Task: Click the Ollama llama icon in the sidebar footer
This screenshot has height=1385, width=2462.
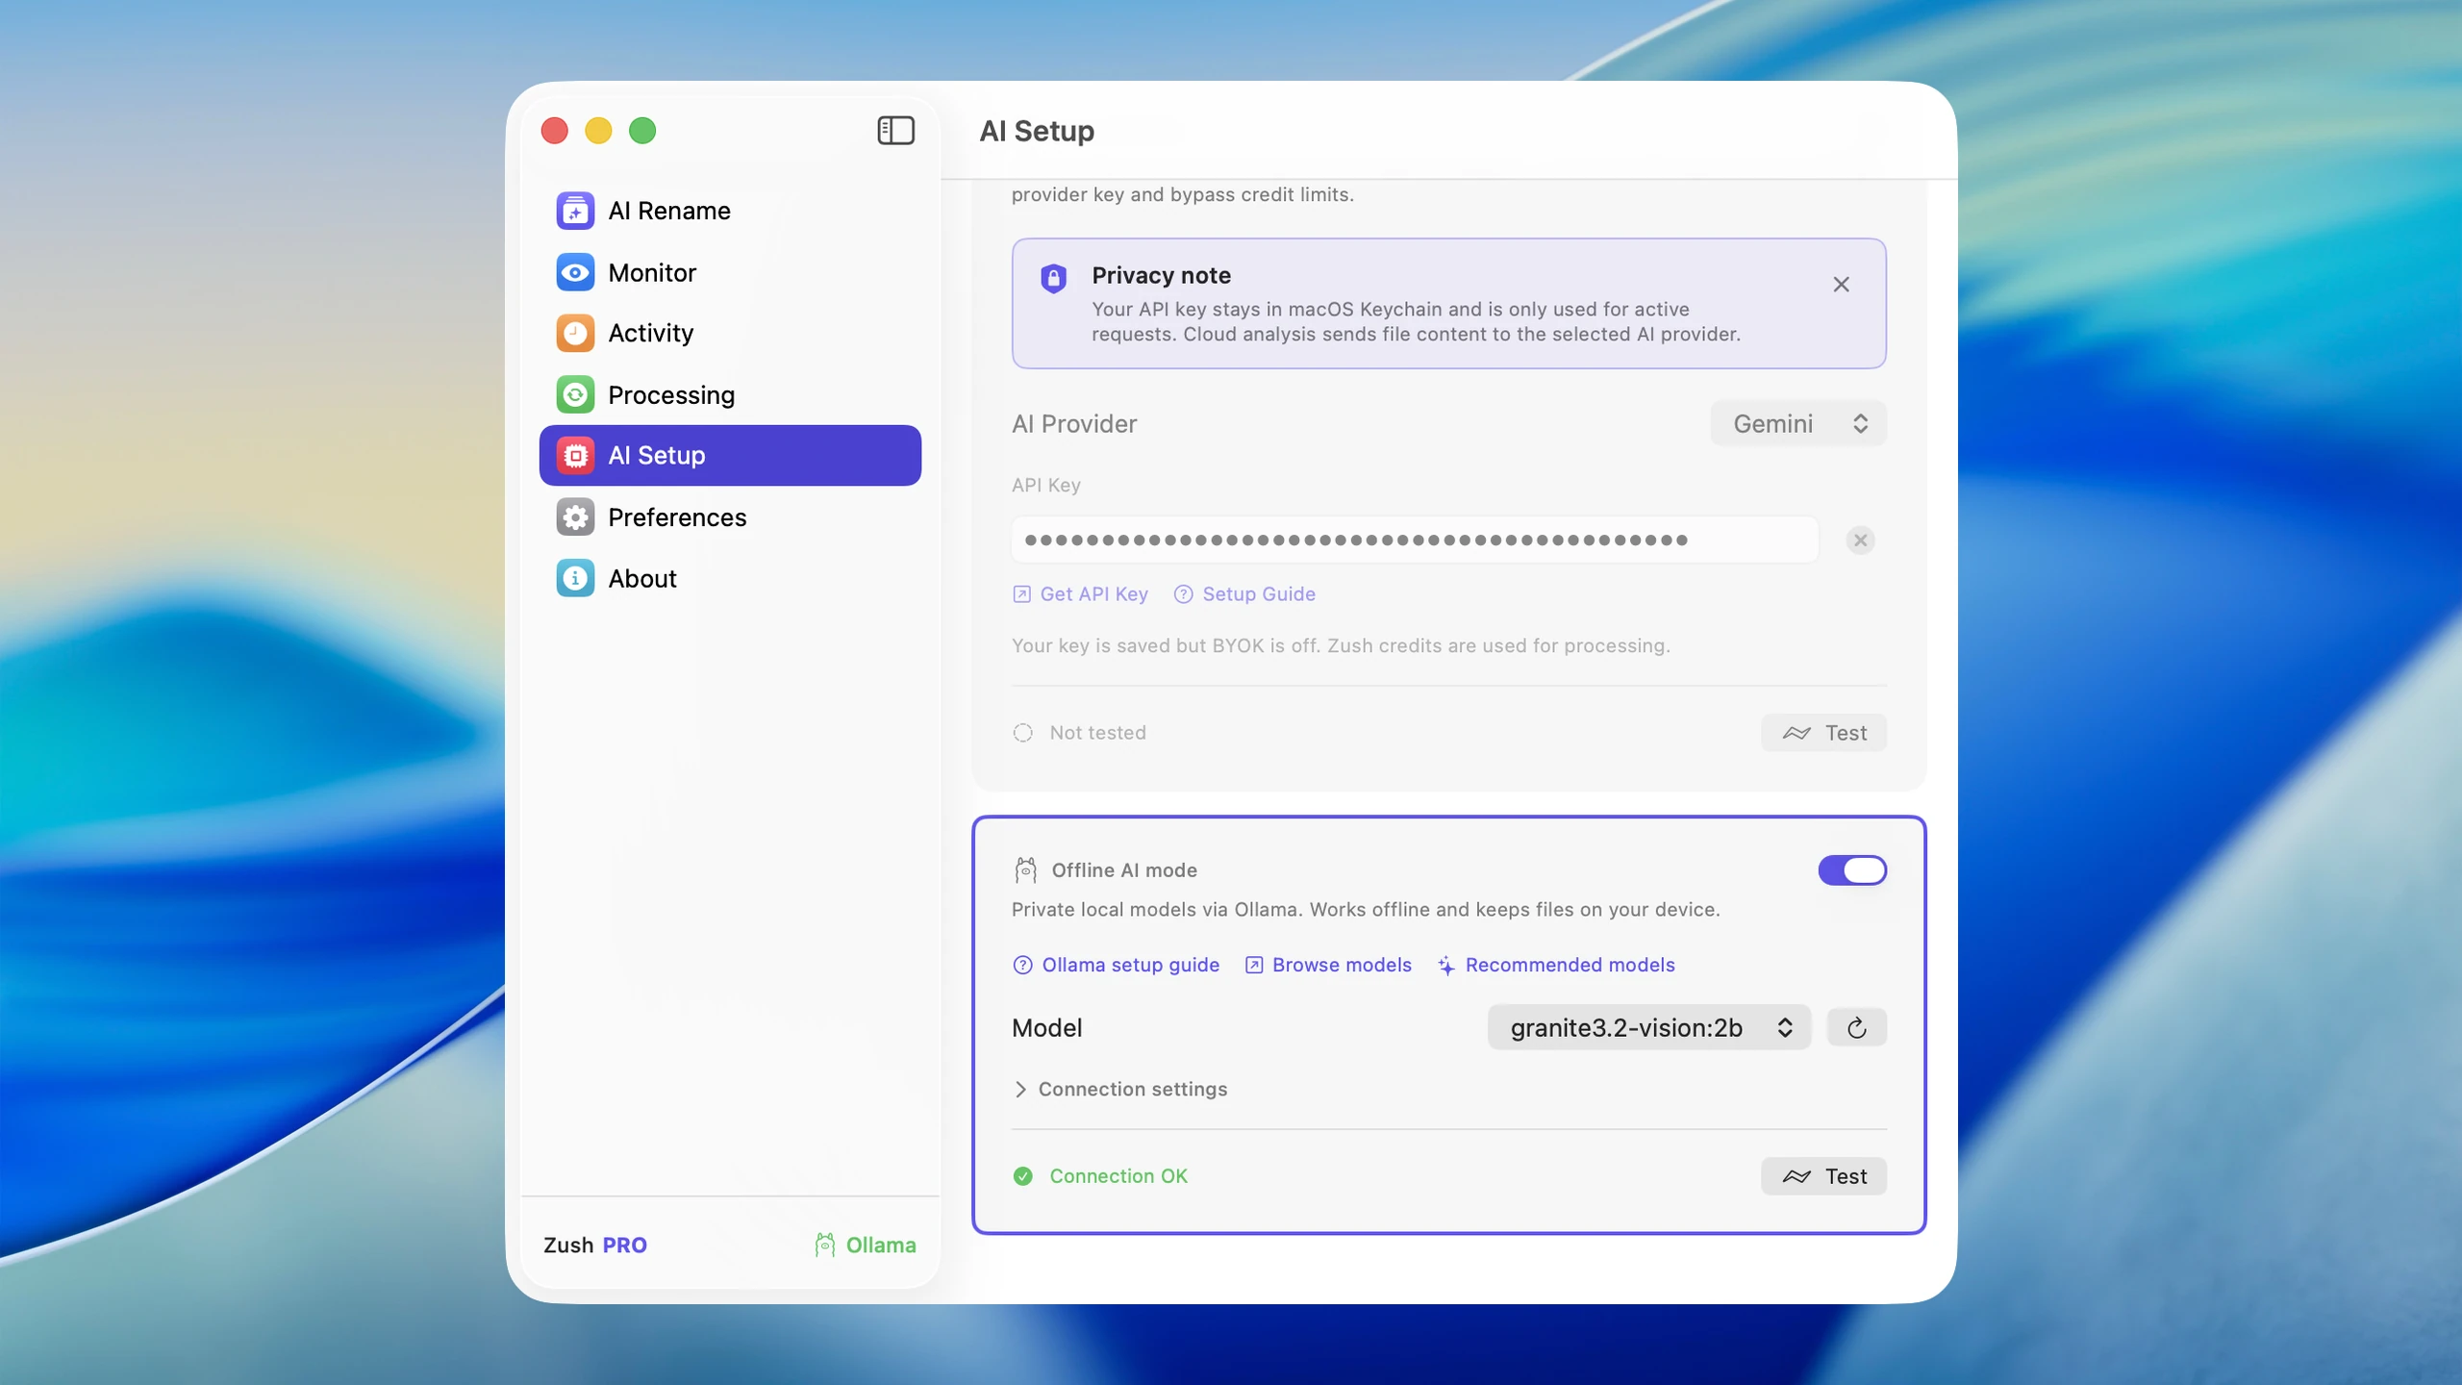Action: point(824,1245)
